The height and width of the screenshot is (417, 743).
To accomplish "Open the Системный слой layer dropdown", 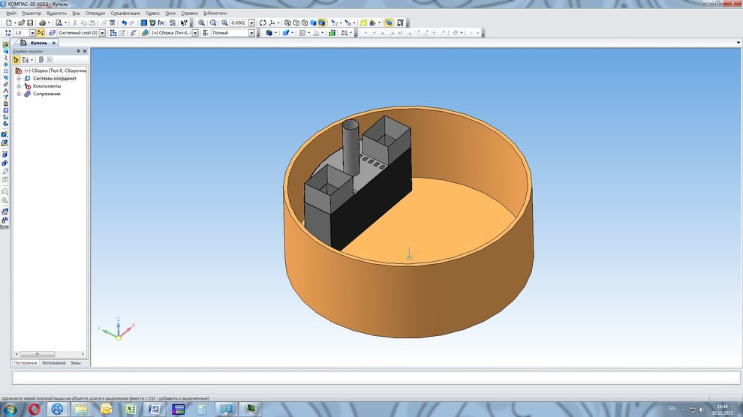I will pos(104,33).
